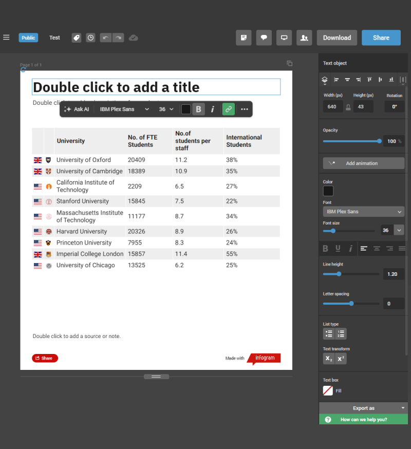Toggle bold in floating toolbar

pos(198,109)
